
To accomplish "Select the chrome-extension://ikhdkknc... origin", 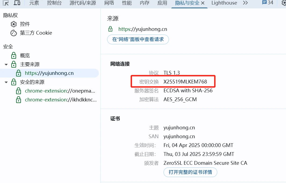I will click(60, 100).
